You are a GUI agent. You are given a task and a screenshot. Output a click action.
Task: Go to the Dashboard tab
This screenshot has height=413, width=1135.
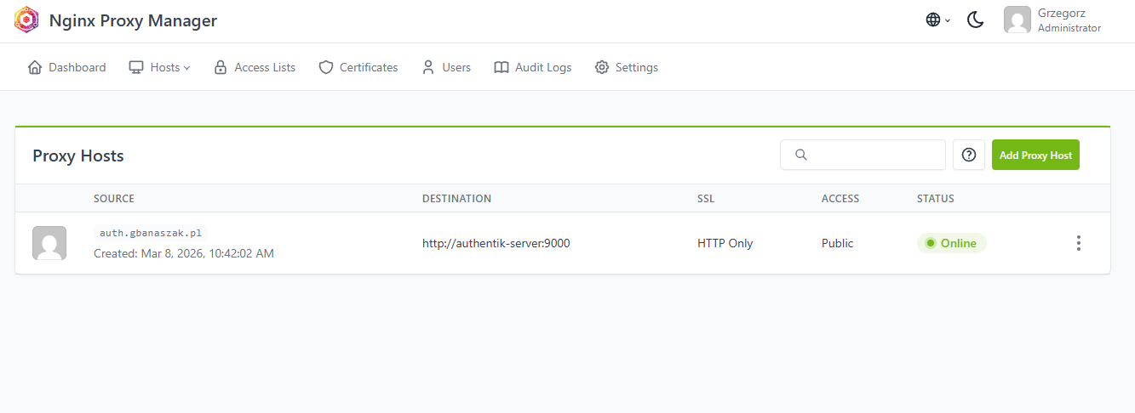pyautogui.click(x=67, y=67)
